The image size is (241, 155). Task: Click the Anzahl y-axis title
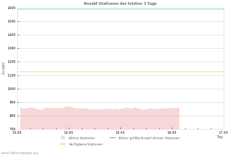pyautogui.click(x=3, y=68)
